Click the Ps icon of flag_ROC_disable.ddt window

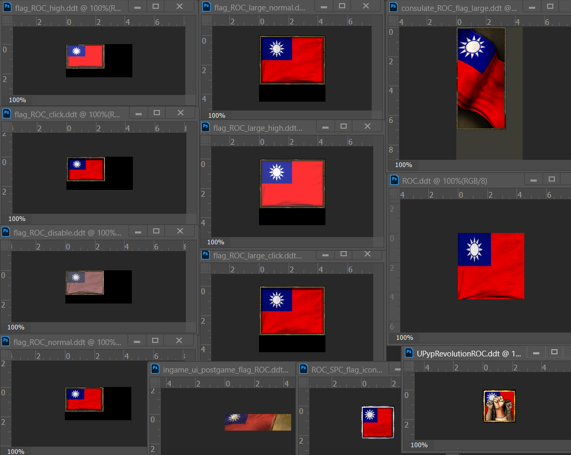[x=6, y=232]
